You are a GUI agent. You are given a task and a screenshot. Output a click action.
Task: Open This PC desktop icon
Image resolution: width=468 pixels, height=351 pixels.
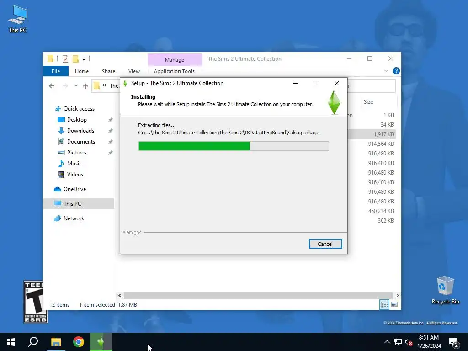point(18,19)
